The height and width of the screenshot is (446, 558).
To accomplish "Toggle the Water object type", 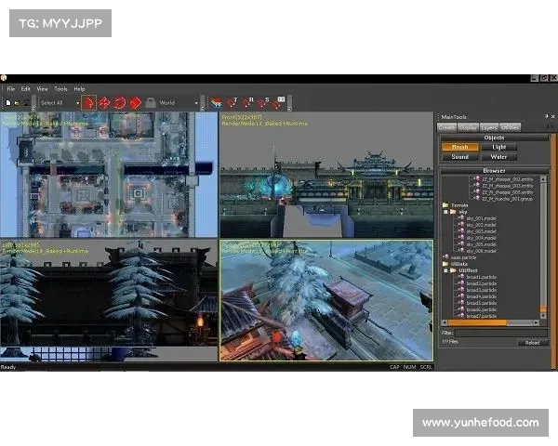I will click(498, 157).
